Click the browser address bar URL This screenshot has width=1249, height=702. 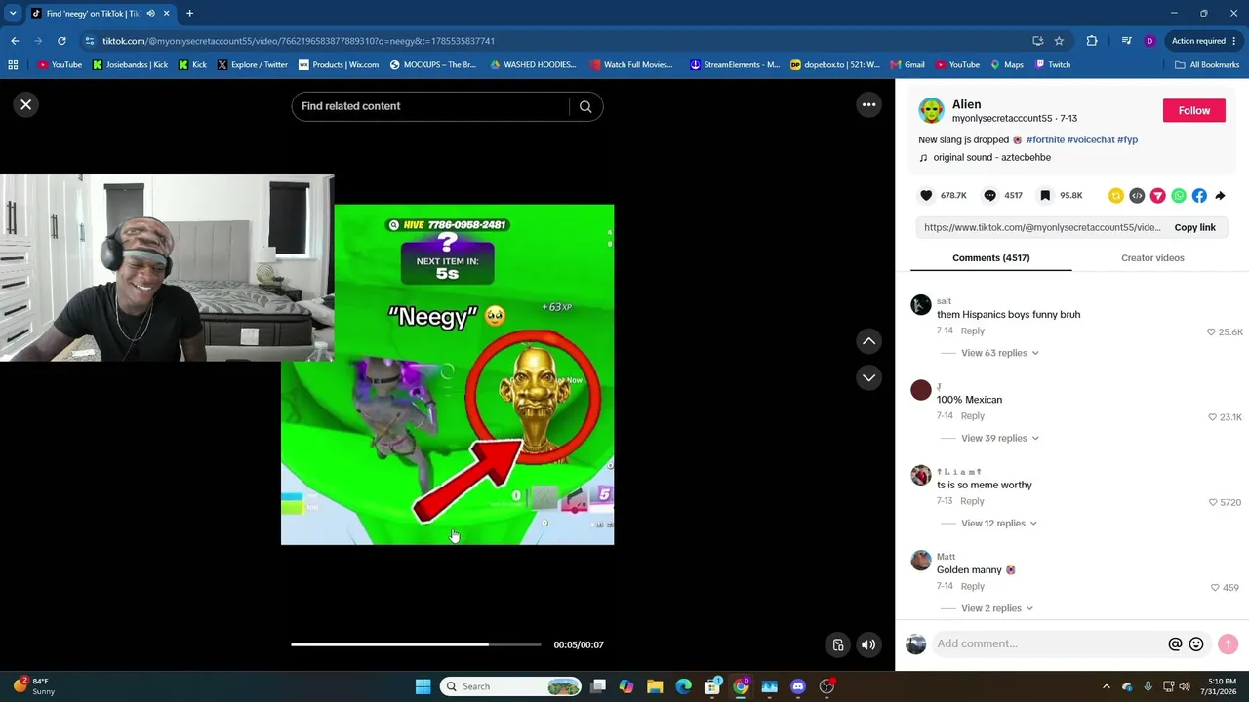[x=299, y=41]
